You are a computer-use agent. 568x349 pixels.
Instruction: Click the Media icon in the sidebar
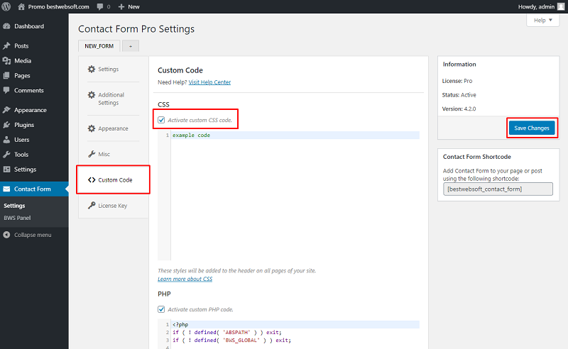click(x=6, y=61)
